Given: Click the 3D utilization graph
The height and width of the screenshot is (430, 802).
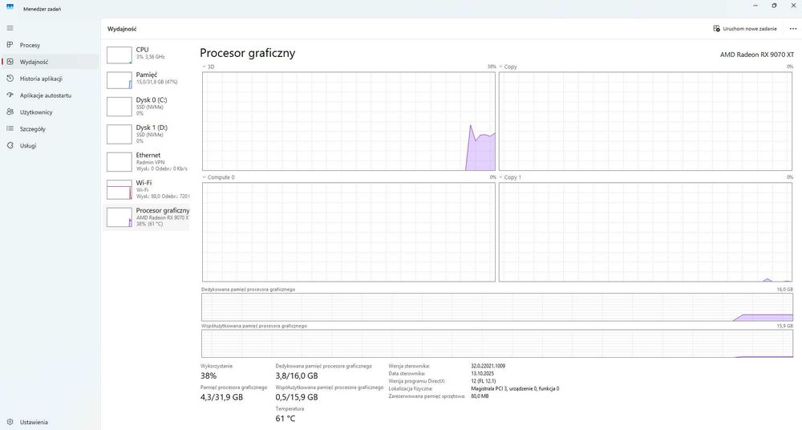Looking at the screenshot, I should tap(349, 121).
